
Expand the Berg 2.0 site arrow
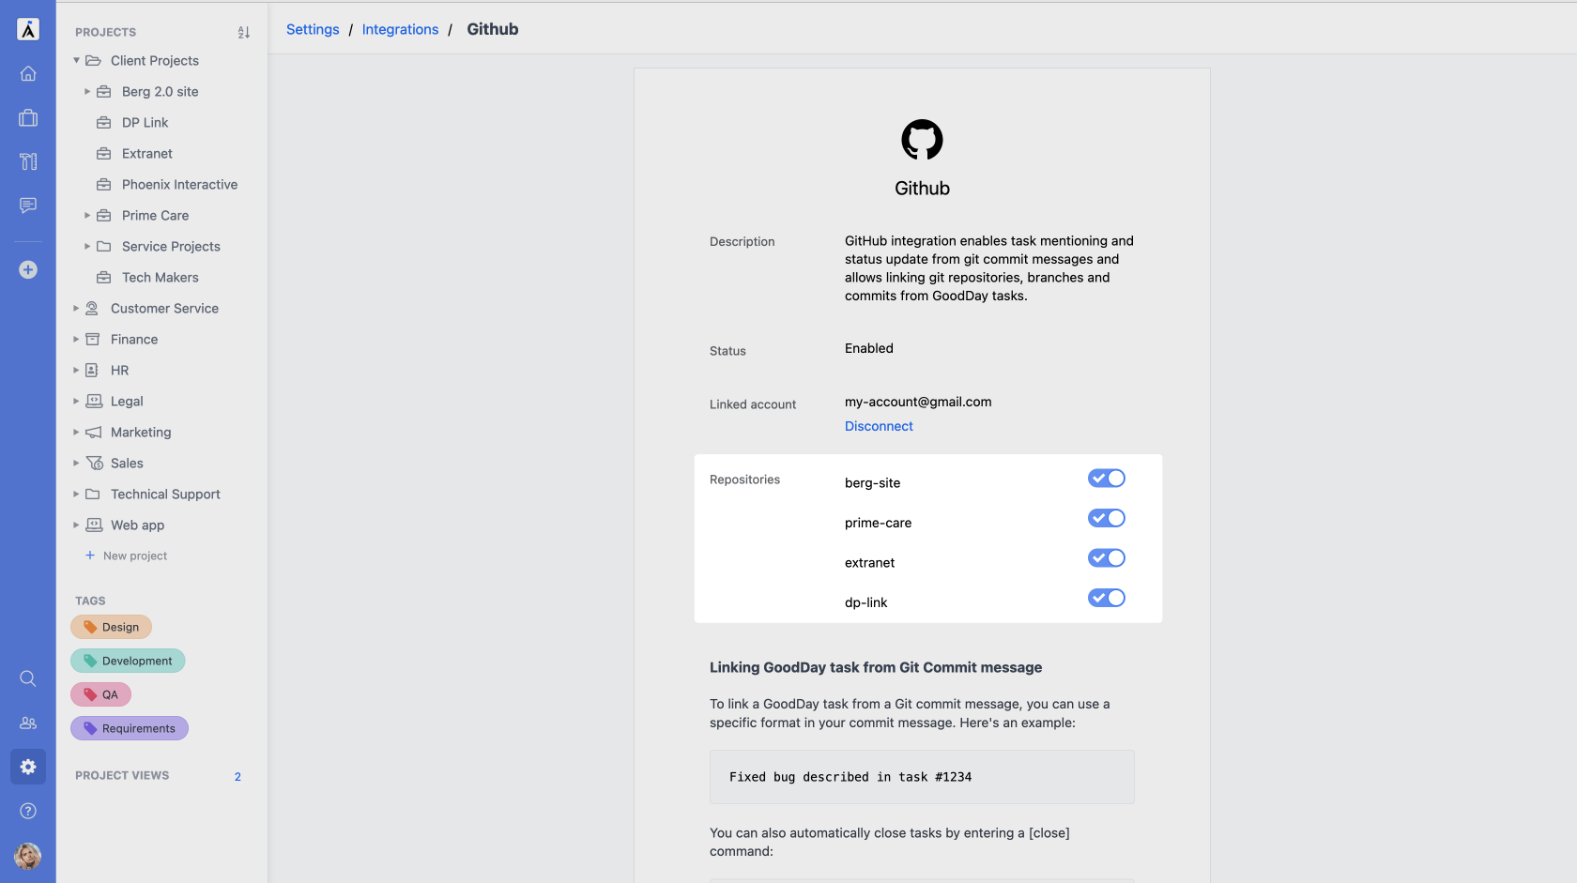coord(87,91)
